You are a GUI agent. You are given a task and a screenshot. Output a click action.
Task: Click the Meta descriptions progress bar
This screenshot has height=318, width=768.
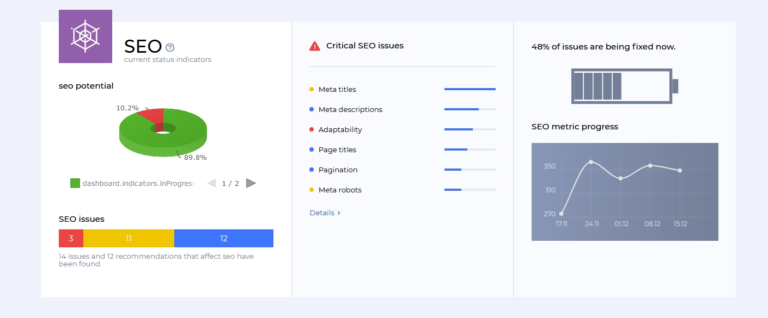[x=470, y=109]
